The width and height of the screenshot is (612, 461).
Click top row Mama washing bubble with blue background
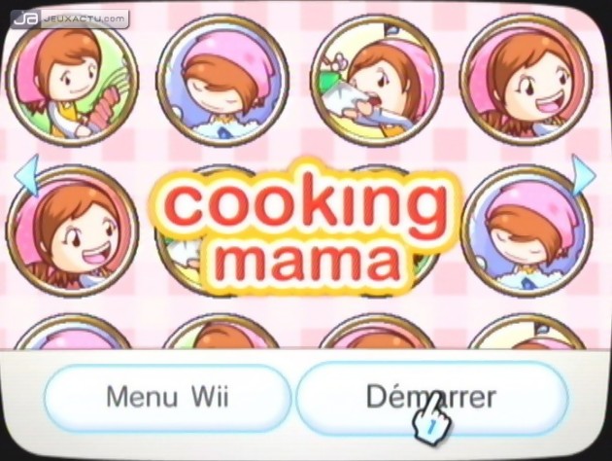coord(222,81)
